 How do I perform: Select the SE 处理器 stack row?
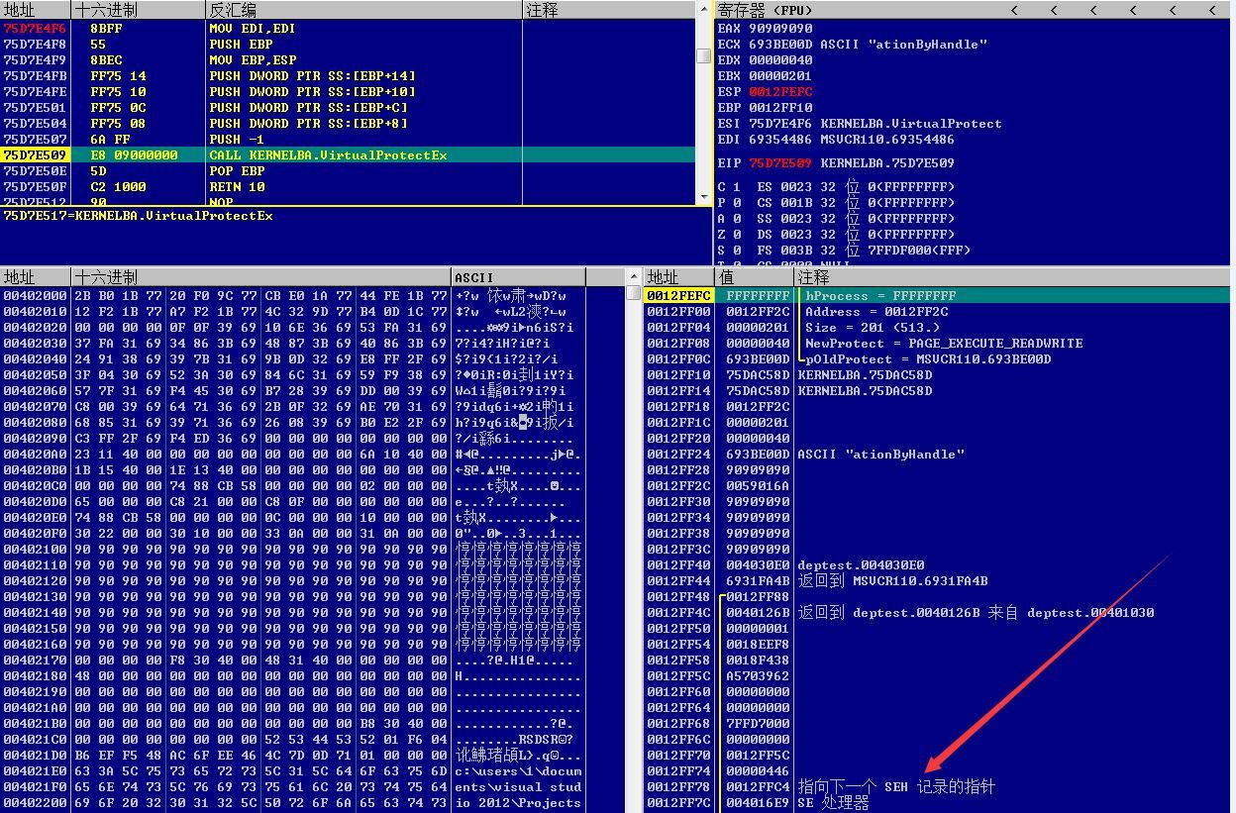(x=938, y=803)
